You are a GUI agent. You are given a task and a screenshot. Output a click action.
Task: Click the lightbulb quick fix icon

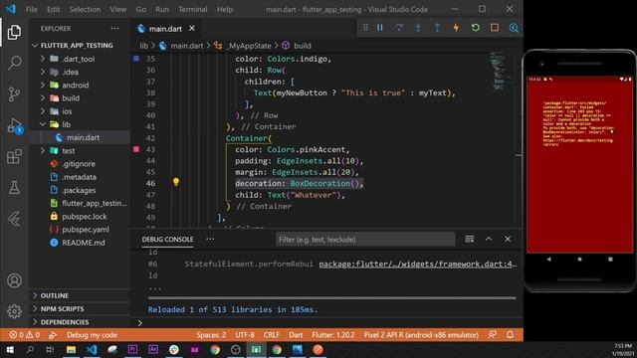176,182
